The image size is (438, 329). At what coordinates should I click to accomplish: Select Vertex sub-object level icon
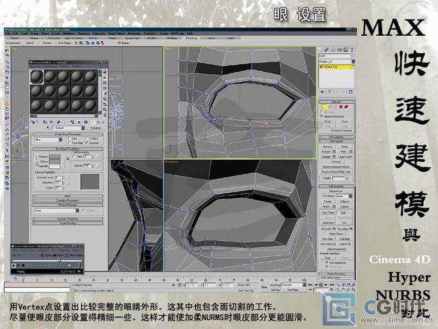tap(325, 107)
